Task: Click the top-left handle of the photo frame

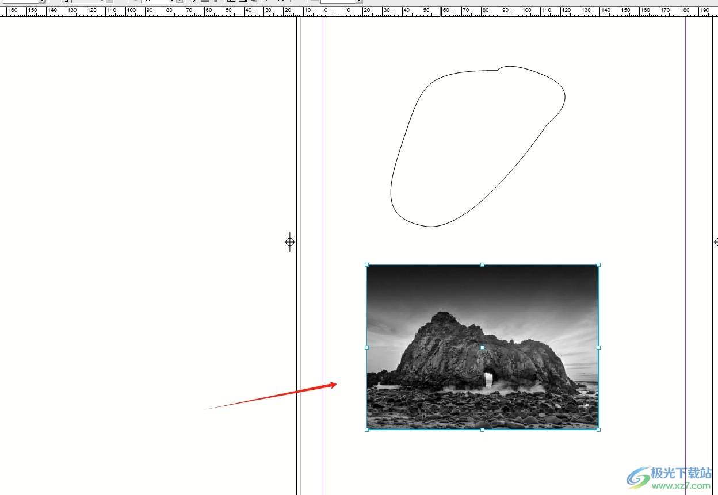Action: tap(367, 265)
